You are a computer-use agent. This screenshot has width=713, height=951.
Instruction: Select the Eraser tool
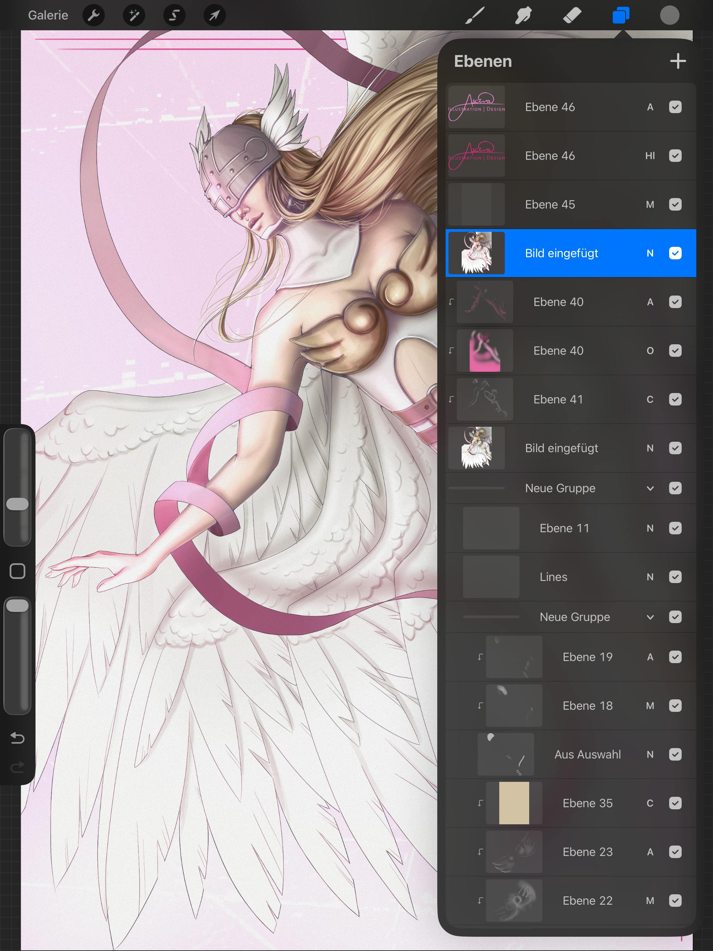click(x=572, y=15)
